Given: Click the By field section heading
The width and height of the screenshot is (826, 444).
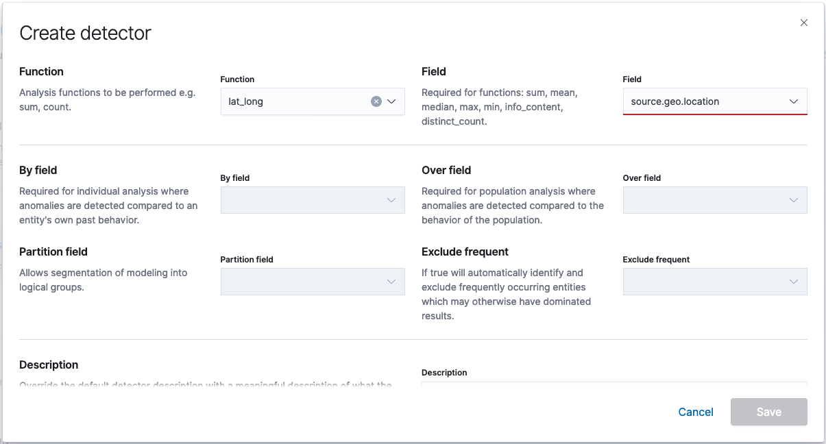Looking at the screenshot, I should [38, 170].
